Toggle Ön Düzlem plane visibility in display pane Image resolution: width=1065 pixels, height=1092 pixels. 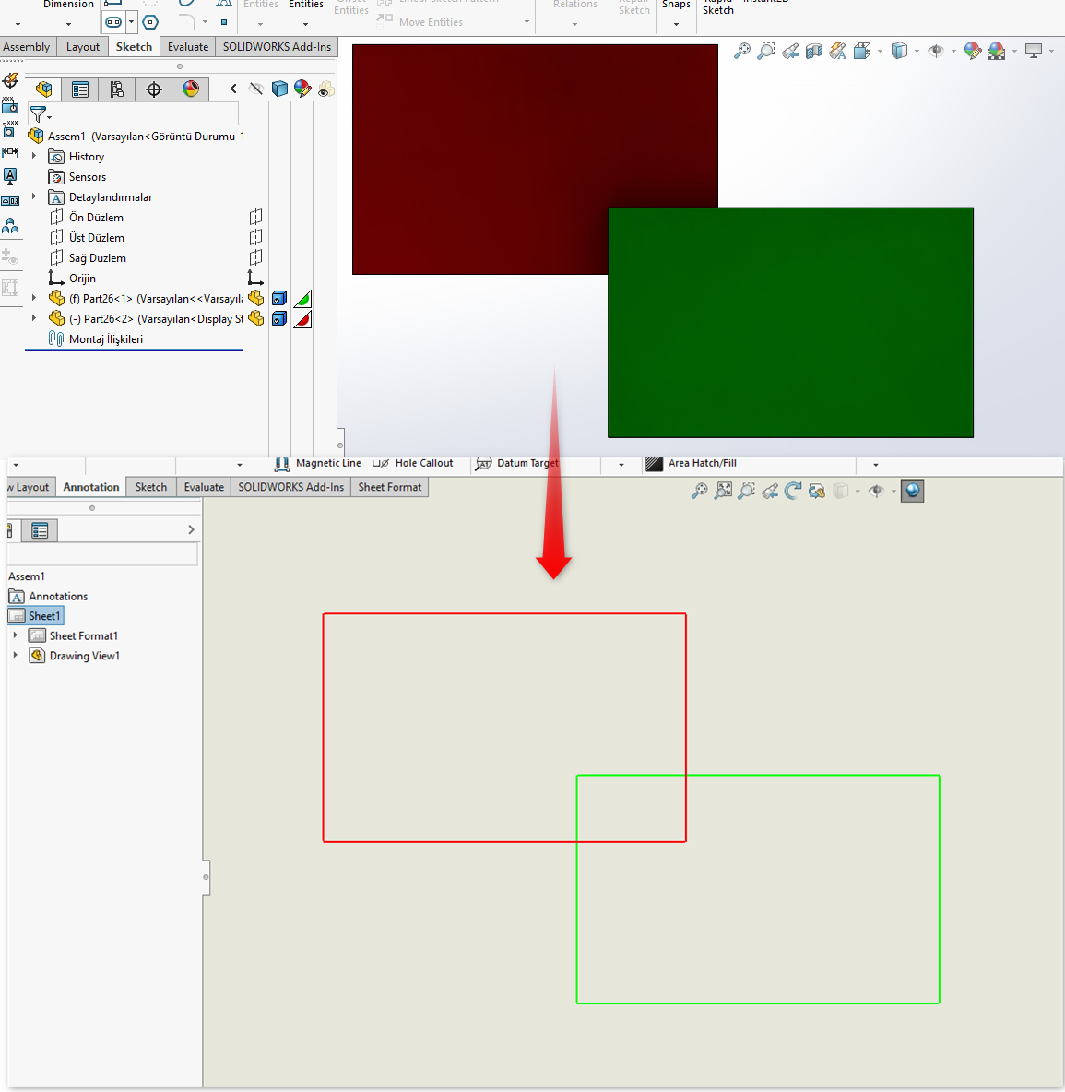click(x=256, y=218)
